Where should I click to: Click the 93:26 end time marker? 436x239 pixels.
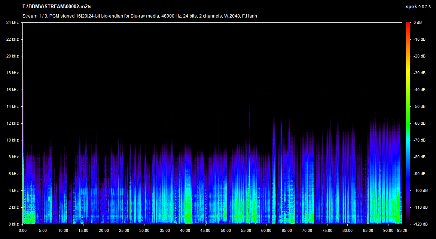[402, 230]
